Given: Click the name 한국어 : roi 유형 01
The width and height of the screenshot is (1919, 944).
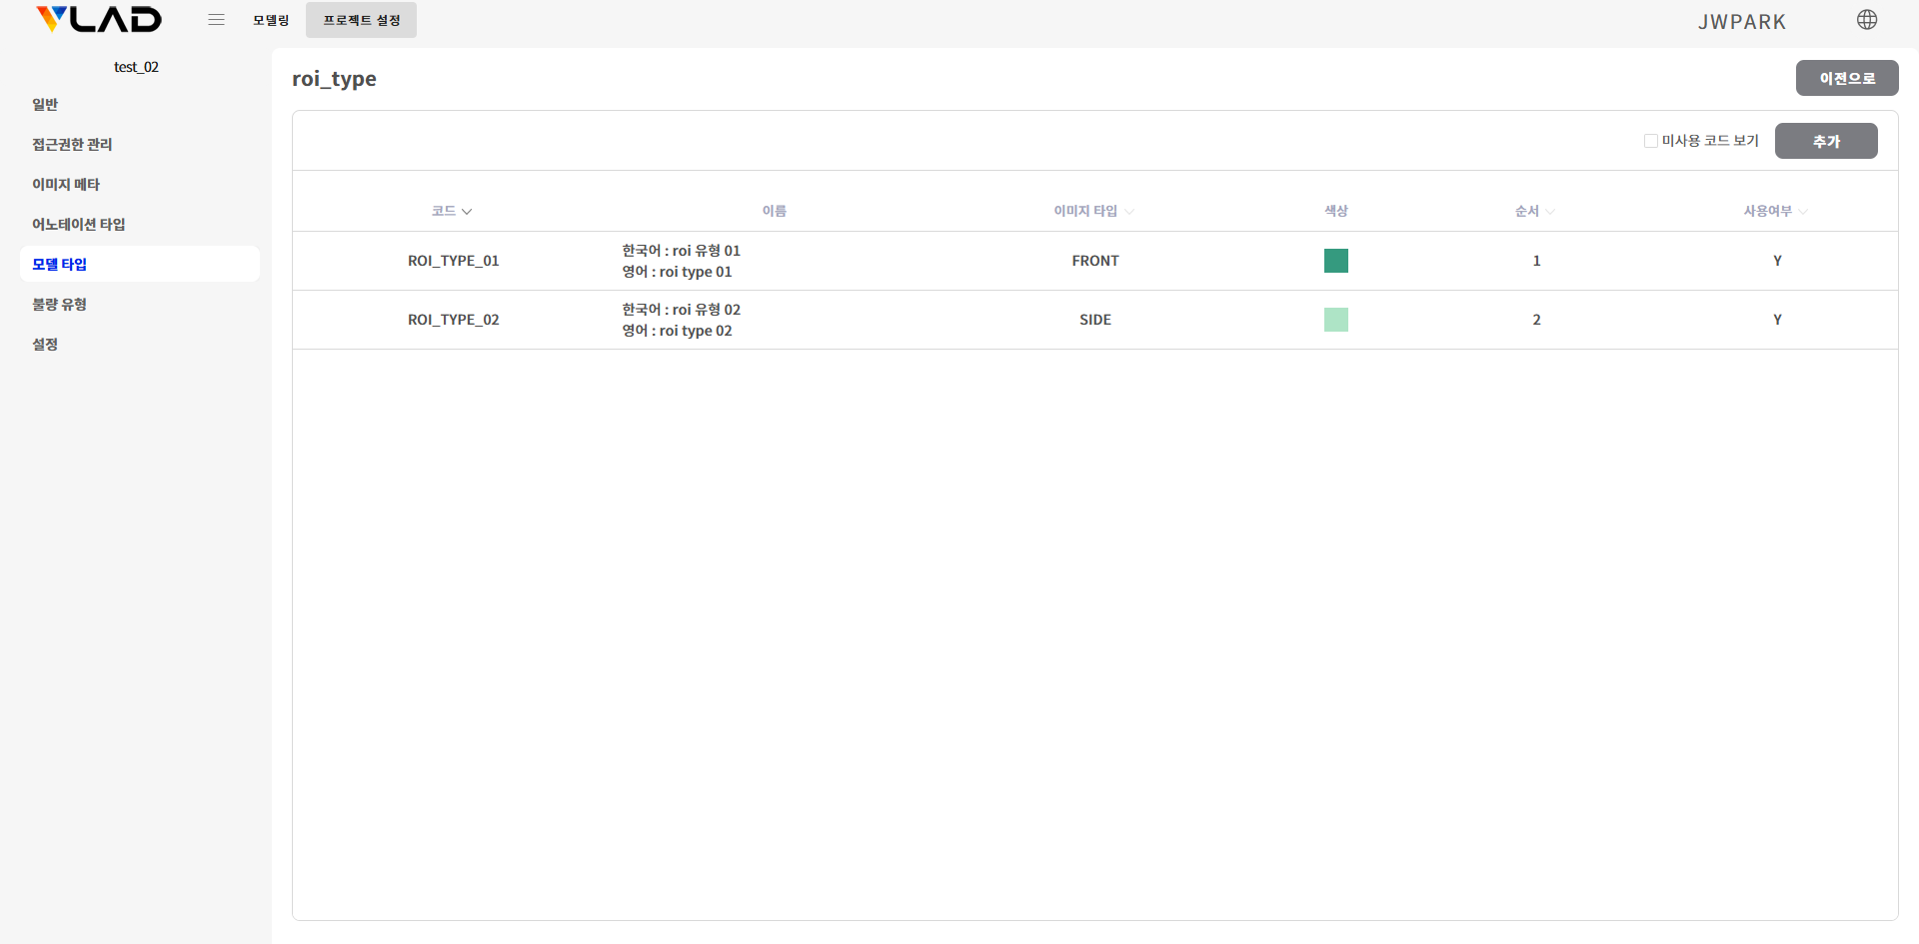Looking at the screenshot, I should click(x=682, y=251).
